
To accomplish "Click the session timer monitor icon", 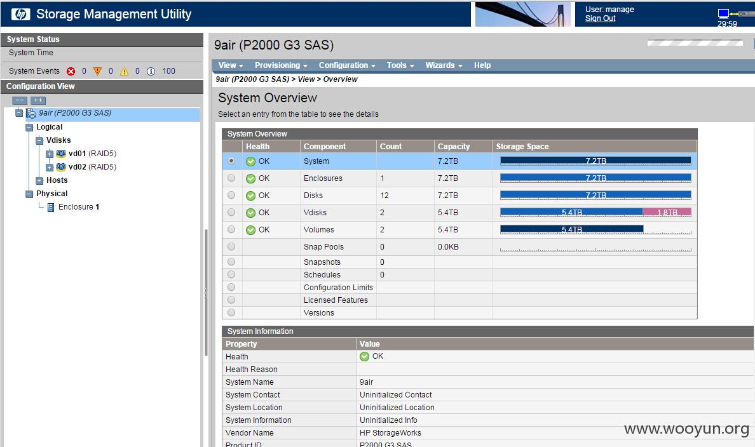I will tap(723, 13).
